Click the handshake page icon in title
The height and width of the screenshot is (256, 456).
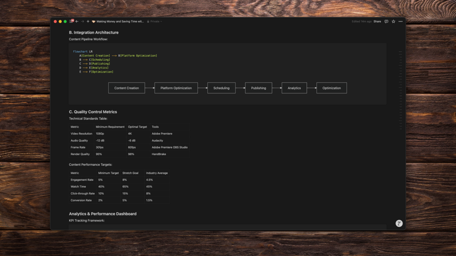93,21
